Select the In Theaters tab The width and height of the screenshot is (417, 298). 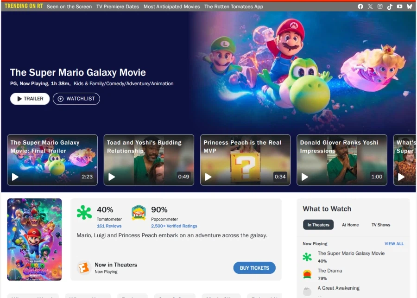point(318,225)
